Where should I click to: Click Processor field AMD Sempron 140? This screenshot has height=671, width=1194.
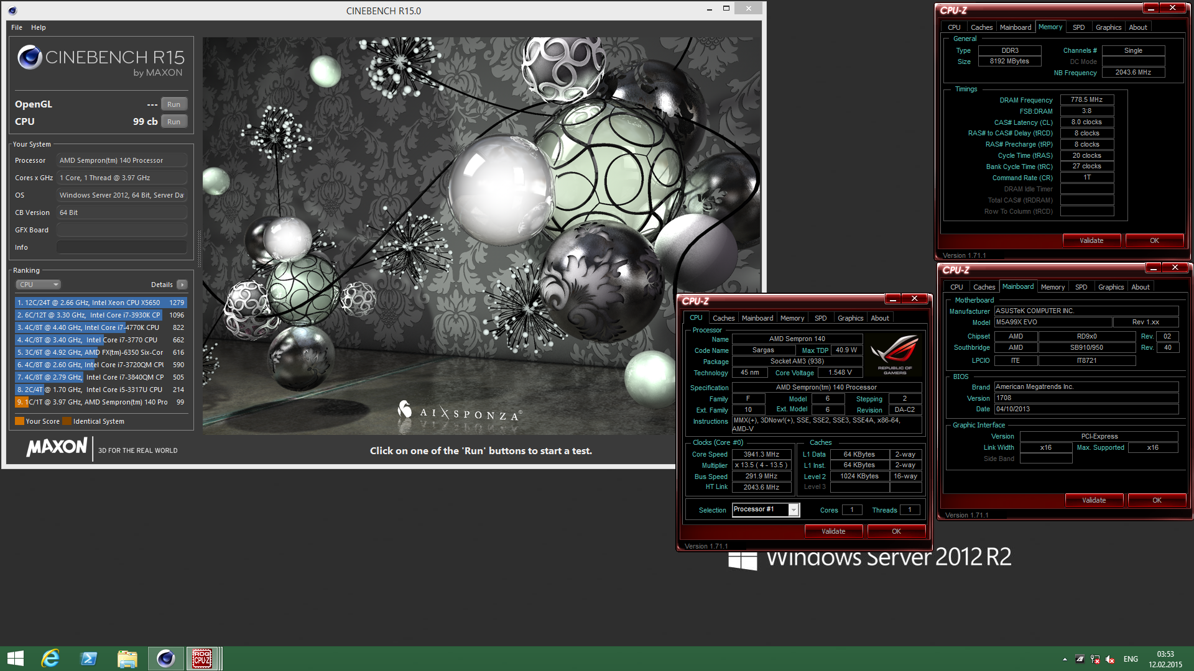[x=122, y=160]
